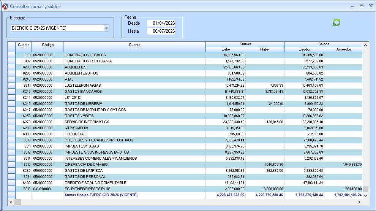
Task: Select the HONORARIOS ESCRIBANIA row
Action: [185, 61]
